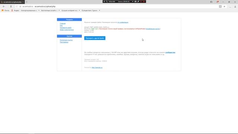The image size is (238, 134).
Task: Open the Импортированные bookmarks folder
Action: [29, 10]
